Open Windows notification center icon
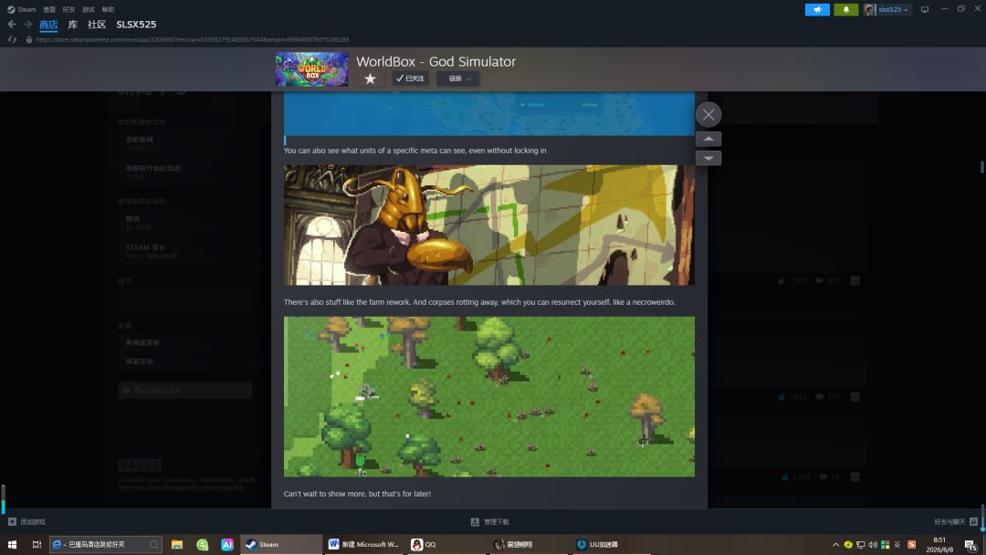Screen dimensions: 986x555 point(970,545)
